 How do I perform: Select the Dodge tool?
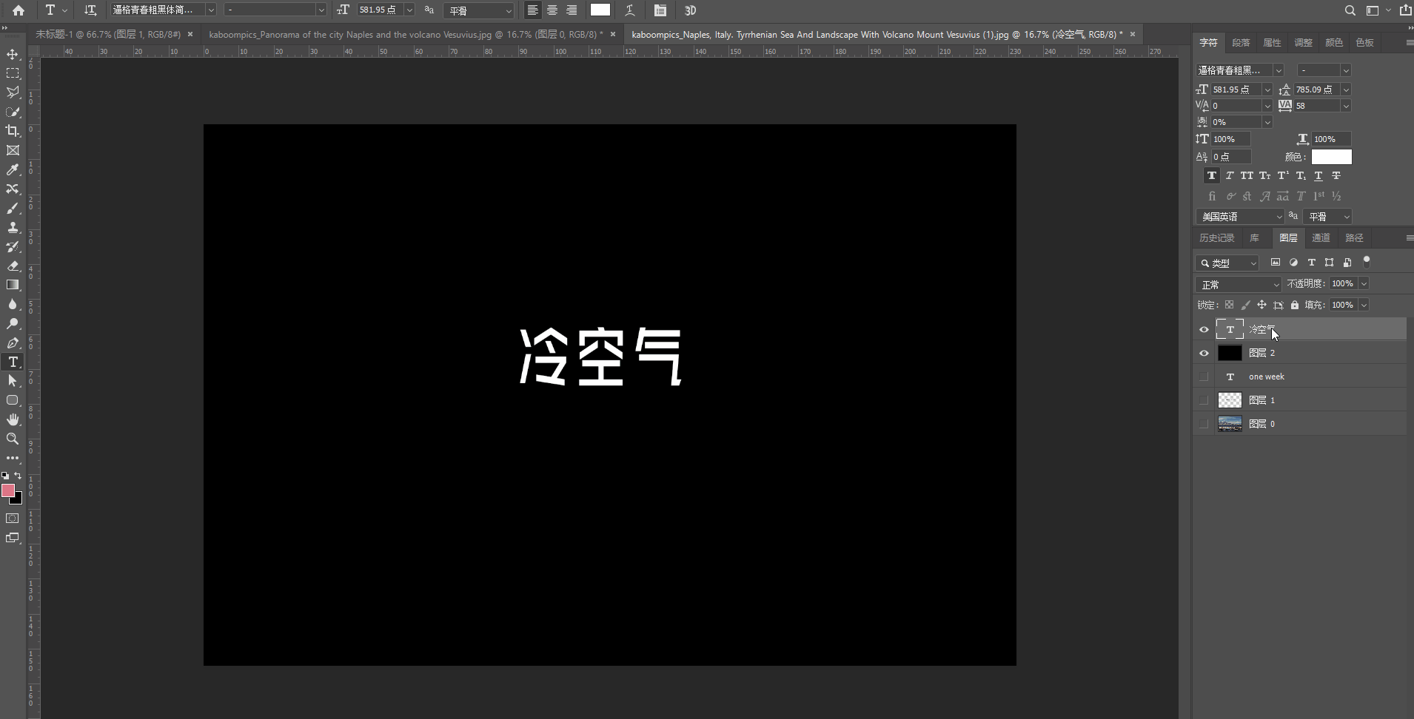(x=13, y=323)
